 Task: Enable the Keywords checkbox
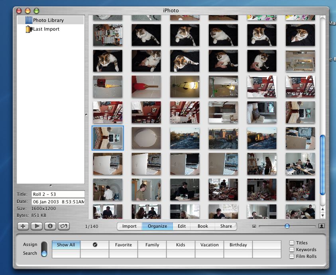click(292, 250)
